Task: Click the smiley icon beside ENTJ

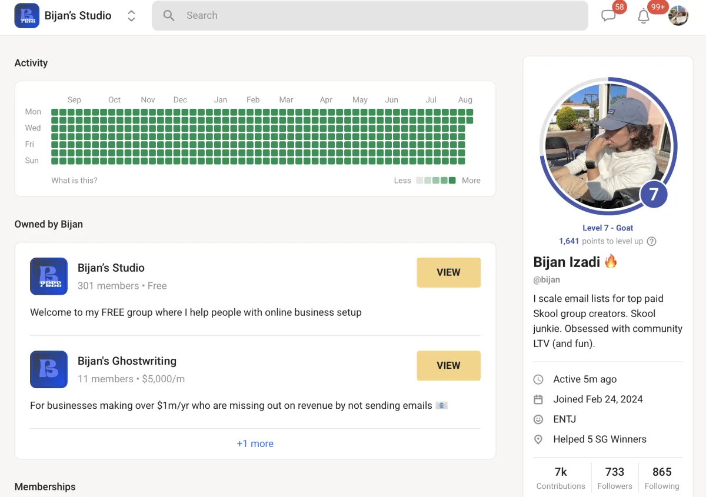Action: pos(538,419)
